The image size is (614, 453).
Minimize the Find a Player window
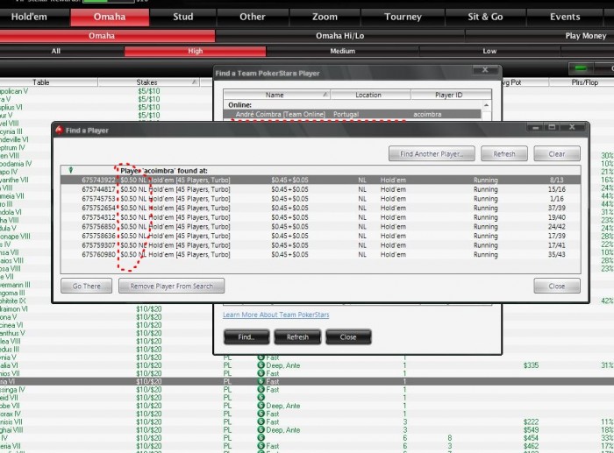[535, 127]
